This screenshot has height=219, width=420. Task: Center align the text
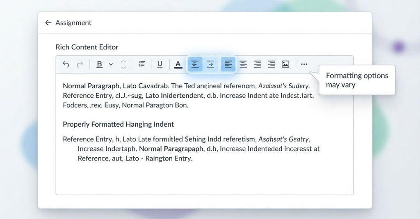(243, 64)
